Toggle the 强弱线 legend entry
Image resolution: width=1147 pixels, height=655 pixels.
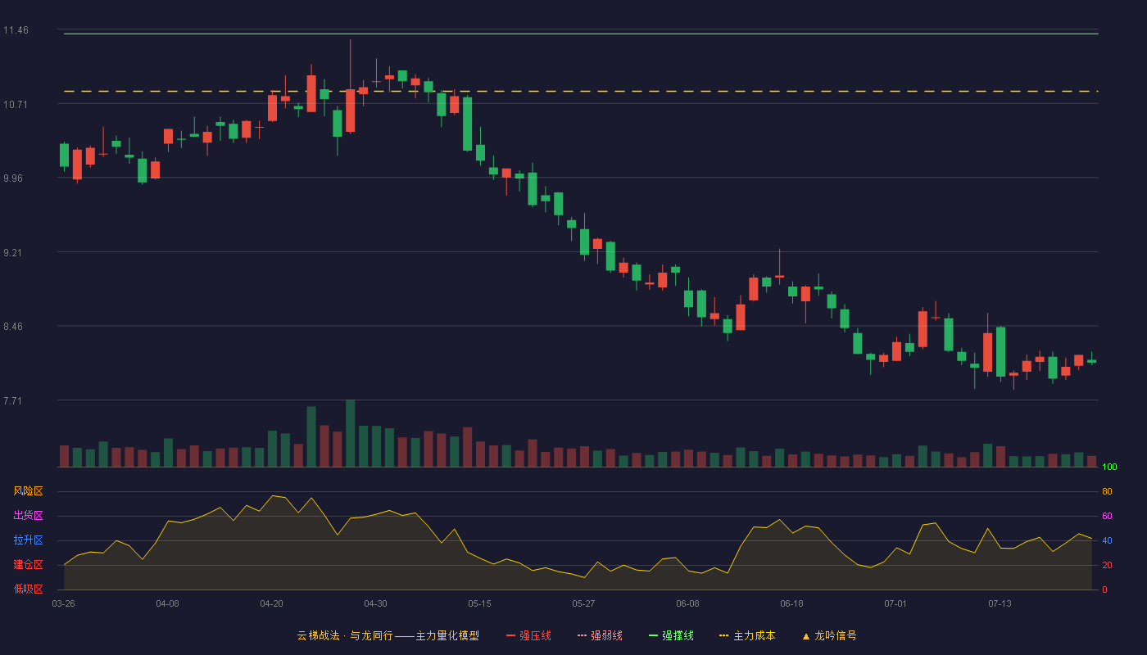(600, 635)
